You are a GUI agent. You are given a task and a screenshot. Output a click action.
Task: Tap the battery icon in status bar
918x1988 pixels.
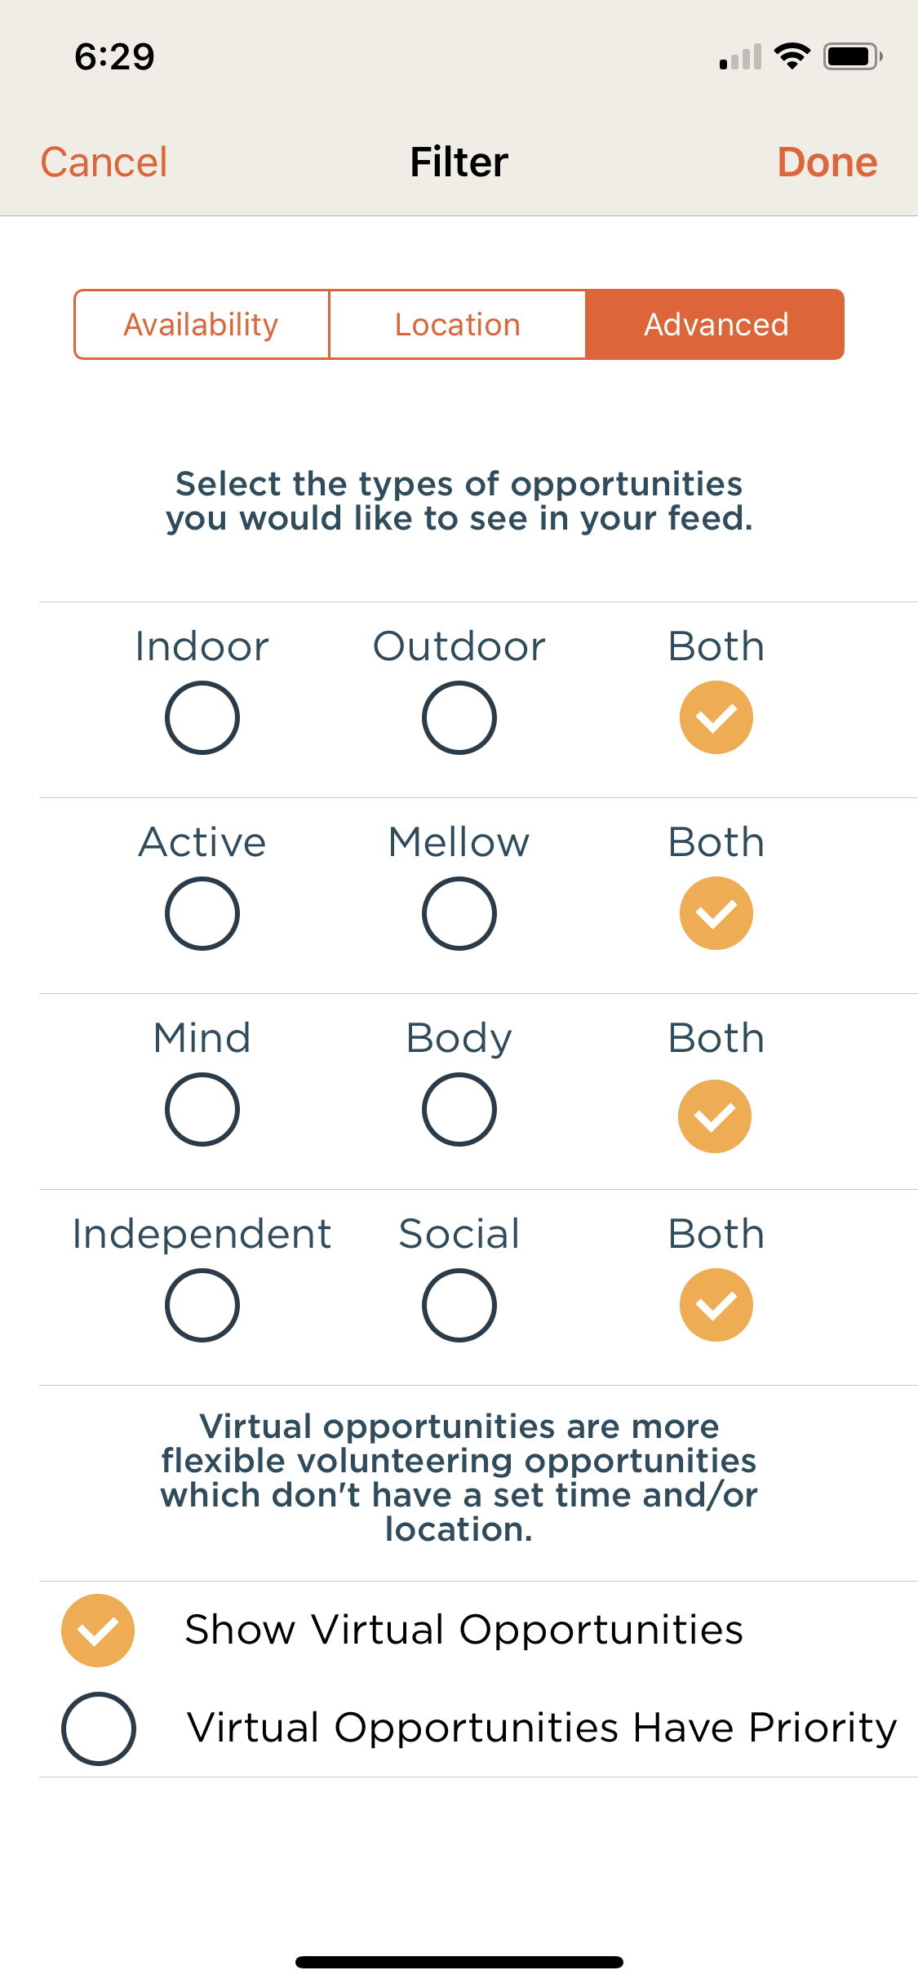(852, 56)
